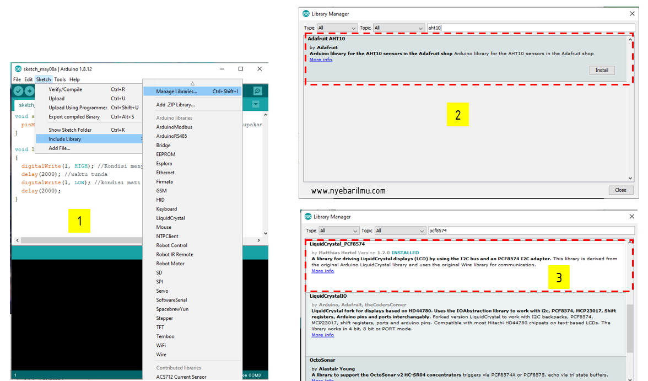Include the Stepper library

[x=164, y=318]
